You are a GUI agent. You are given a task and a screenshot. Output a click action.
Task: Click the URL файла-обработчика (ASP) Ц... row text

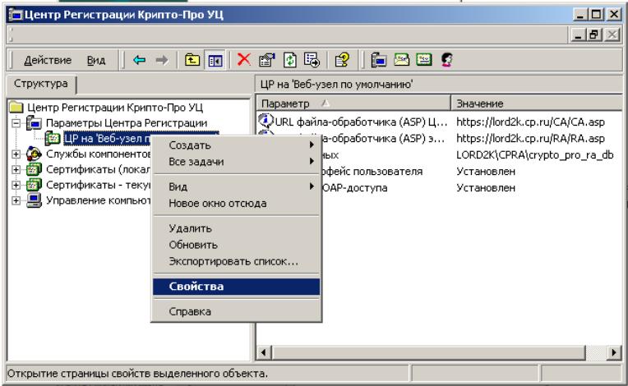tap(361, 122)
